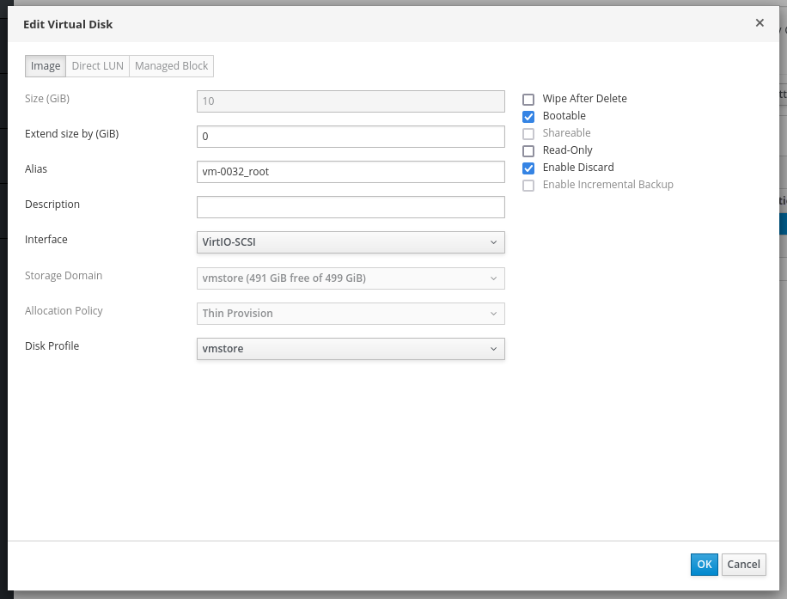The width and height of the screenshot is (787, 599).
Task: Uncheck the Bootable checkbox
Action: 528,117
